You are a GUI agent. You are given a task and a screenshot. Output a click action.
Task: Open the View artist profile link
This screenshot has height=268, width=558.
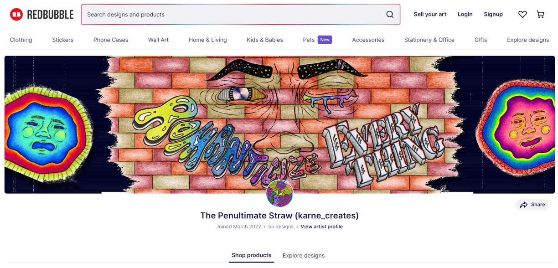click(x=321, y=227)
